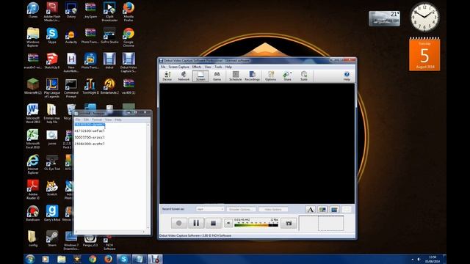This screenshot has height=264, width=470.
Task: Click the speaker icon beside the level meter
Action: [228, 223]
